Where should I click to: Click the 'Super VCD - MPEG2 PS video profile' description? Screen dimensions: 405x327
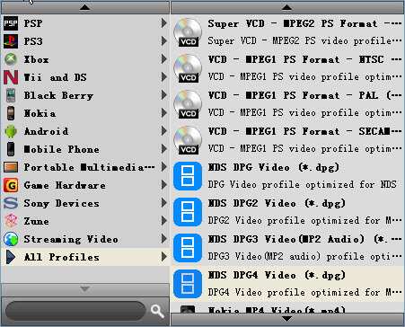point(304,40)
